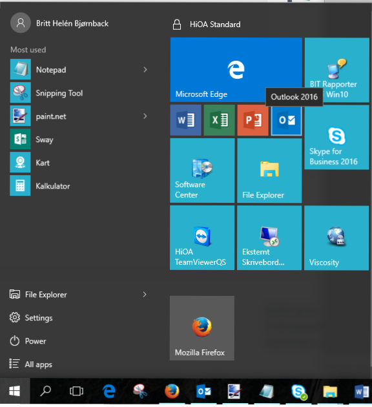
Task: Open the PowerPoint small tile
Action: [253, 120]
